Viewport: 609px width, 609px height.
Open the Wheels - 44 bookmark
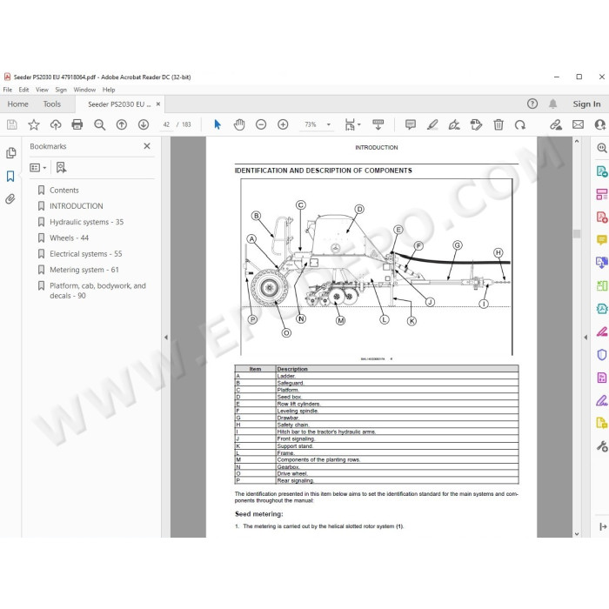(x=69, y=238)
